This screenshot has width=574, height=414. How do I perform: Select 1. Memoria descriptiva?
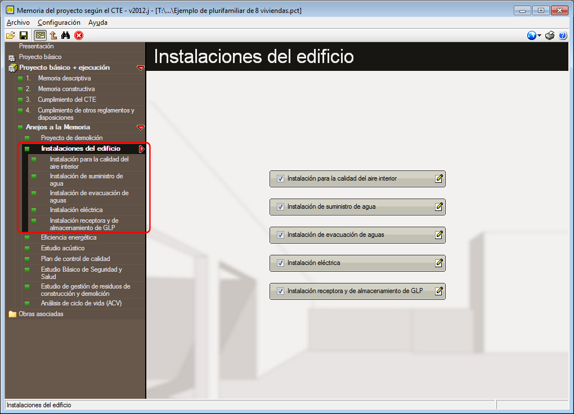64,78
